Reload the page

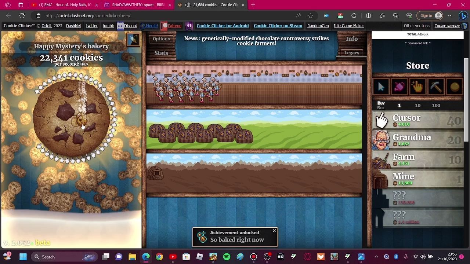click(22, 15)
